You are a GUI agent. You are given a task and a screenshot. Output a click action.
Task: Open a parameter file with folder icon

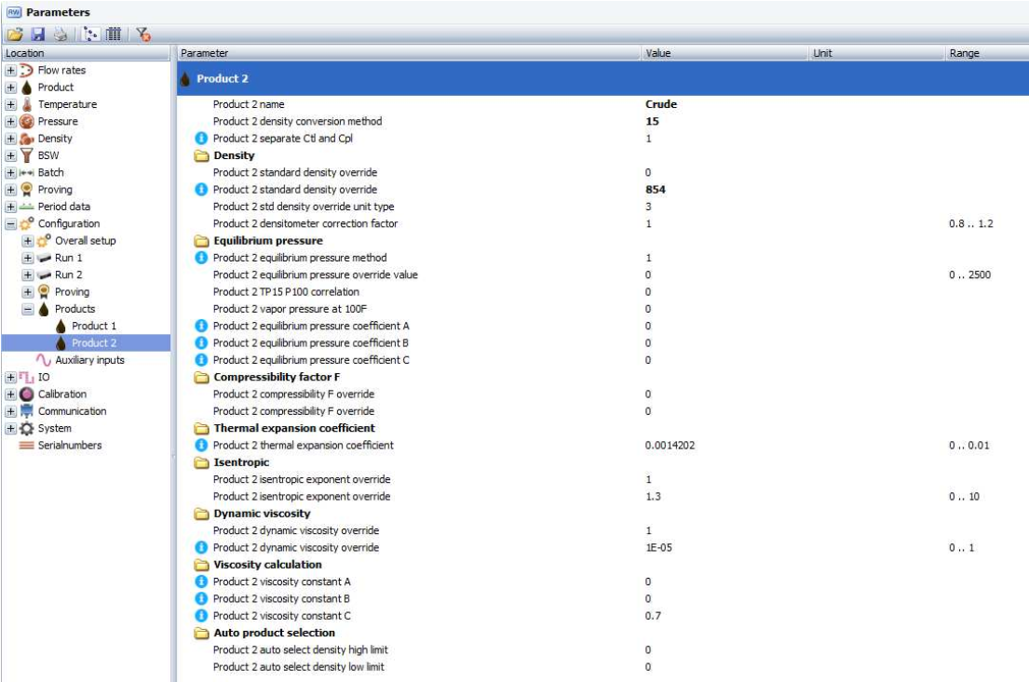coord(15,34)
